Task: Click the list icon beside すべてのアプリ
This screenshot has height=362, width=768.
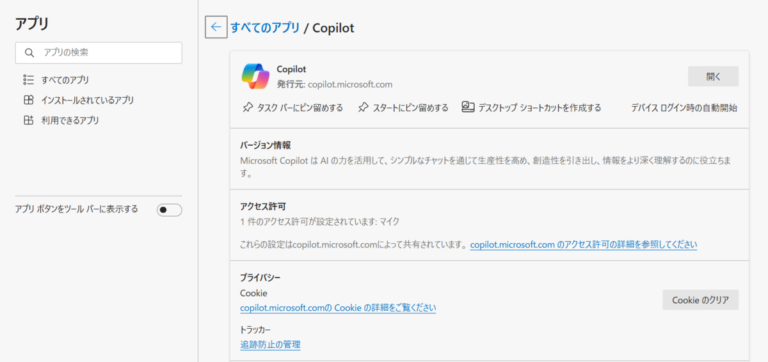Action: 28,80
